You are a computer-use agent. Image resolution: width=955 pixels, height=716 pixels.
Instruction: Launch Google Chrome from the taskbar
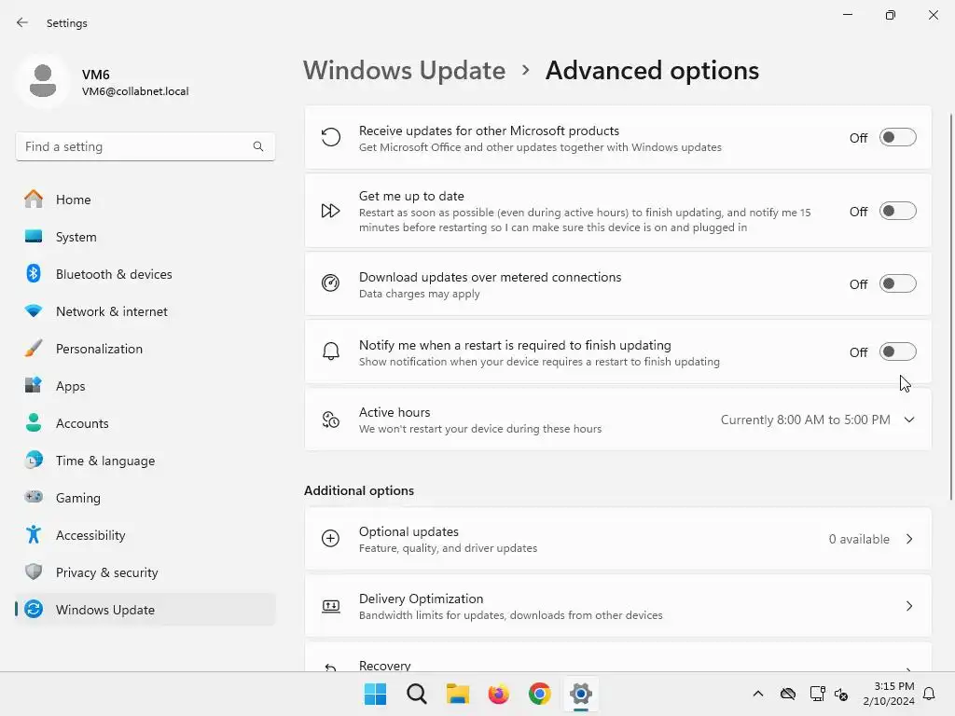(540, 694)
